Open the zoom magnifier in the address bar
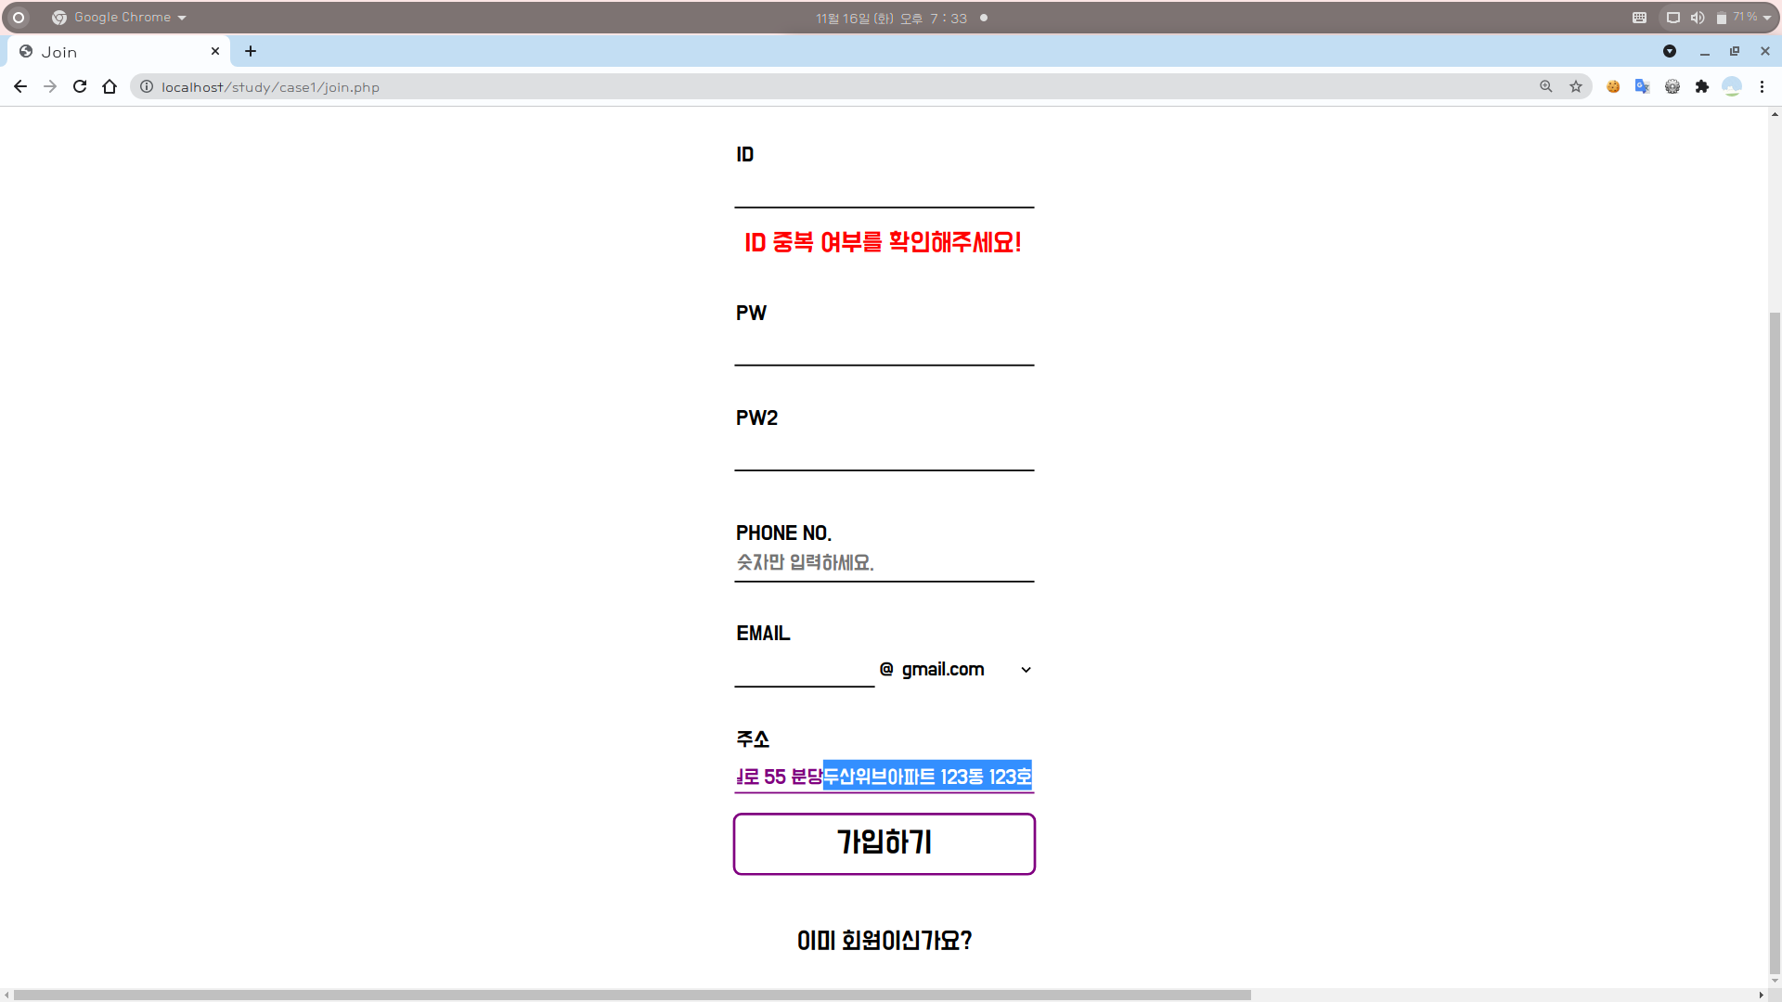 click(1546, 86)
